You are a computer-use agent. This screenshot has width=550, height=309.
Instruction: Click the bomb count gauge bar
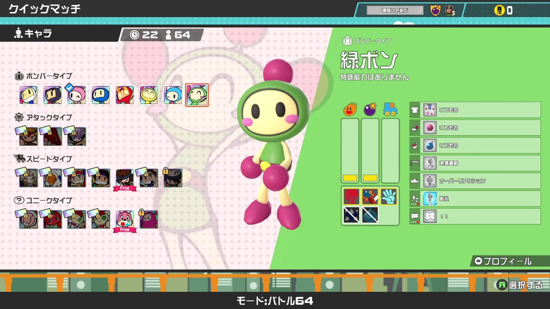[370, 150]
